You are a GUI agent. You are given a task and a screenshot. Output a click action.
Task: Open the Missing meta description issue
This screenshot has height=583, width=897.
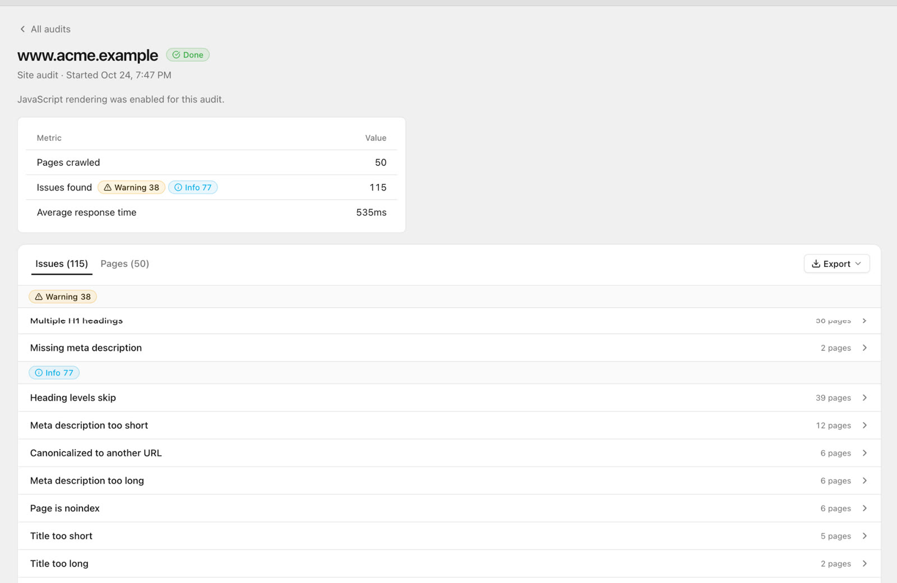click(x=449, y=348)
